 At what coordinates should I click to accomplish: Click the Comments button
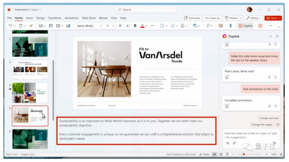click(x=192, y=18)
